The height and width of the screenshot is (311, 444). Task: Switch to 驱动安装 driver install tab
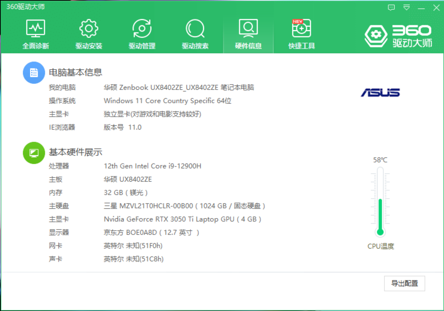point(89,34)
